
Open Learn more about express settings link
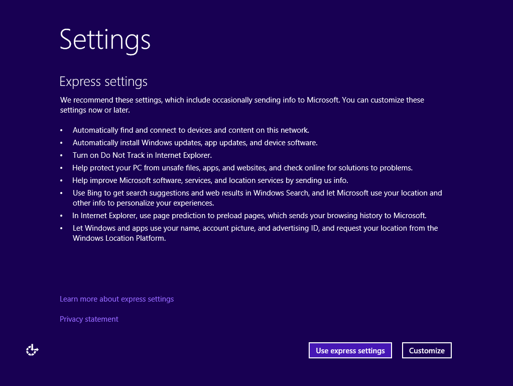tap(116, 299)
